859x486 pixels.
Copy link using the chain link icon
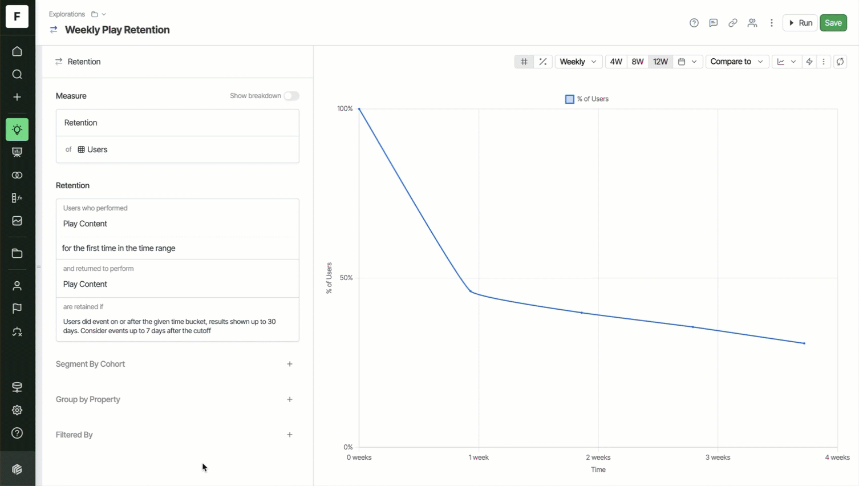732,23
